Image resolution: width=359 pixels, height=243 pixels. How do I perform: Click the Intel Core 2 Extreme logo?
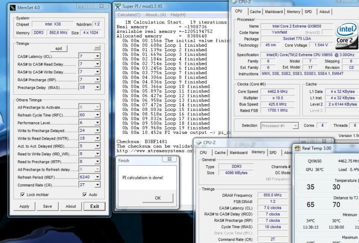(x=346, y=36)
